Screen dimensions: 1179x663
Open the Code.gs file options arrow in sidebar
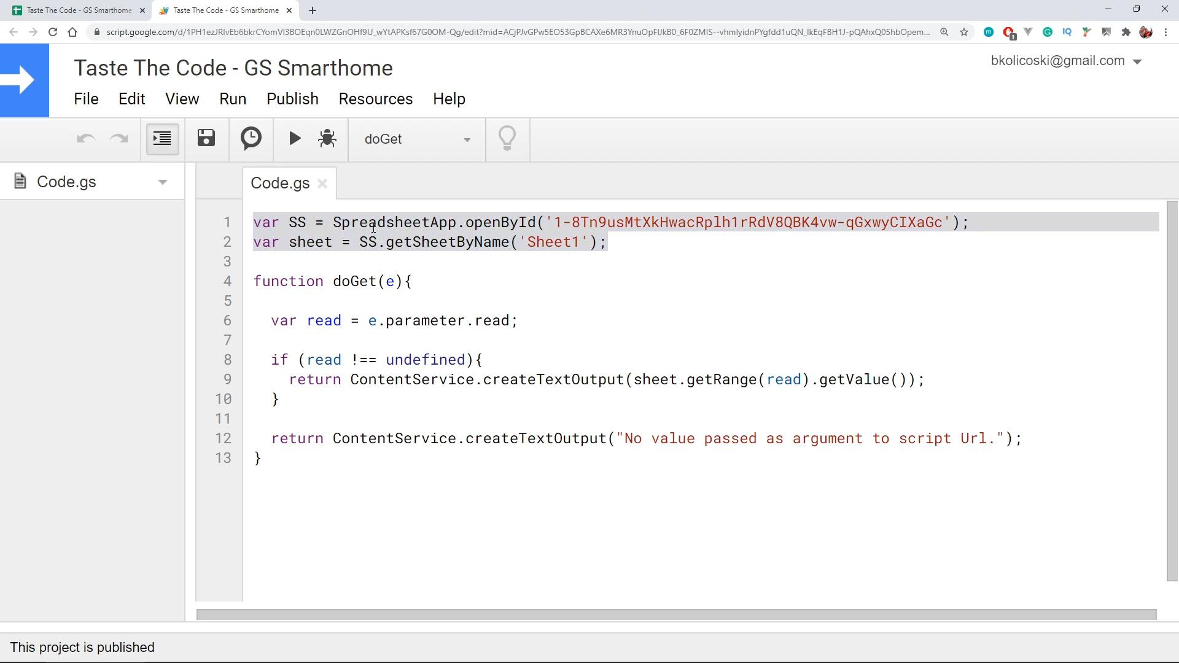coord(163,182)
